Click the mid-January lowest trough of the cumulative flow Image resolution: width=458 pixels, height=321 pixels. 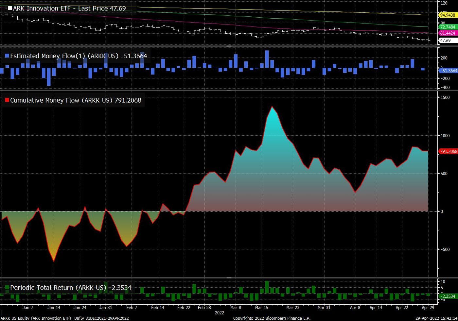(54, 261)
